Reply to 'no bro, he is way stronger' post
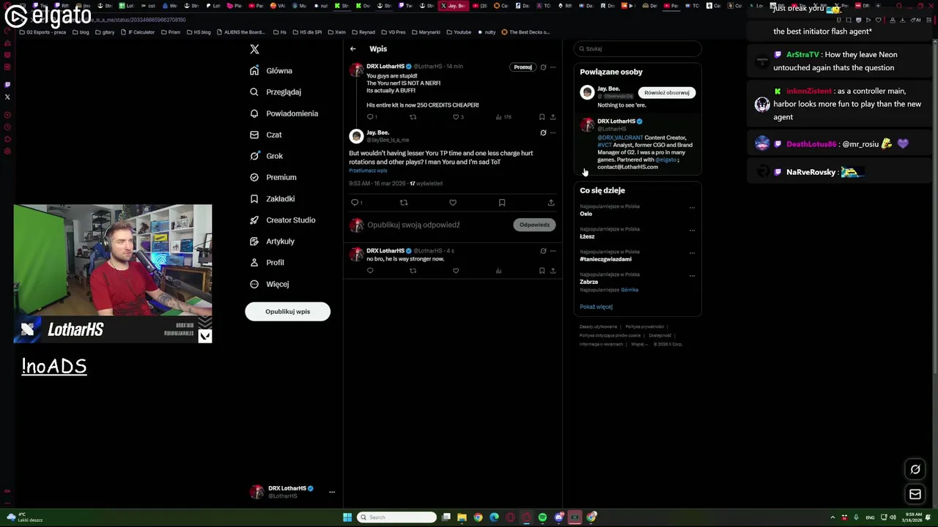Screen dimensions: 938x527 pyautogui.click(x=370, y=271)
